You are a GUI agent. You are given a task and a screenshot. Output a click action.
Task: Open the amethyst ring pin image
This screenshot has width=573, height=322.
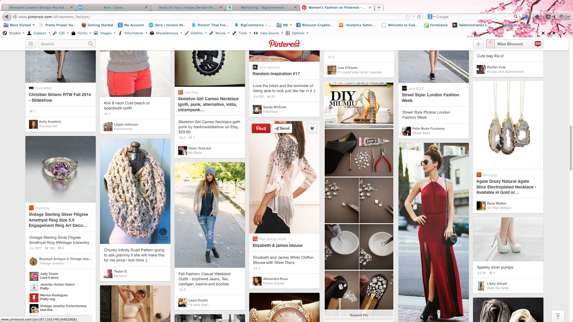61,169
